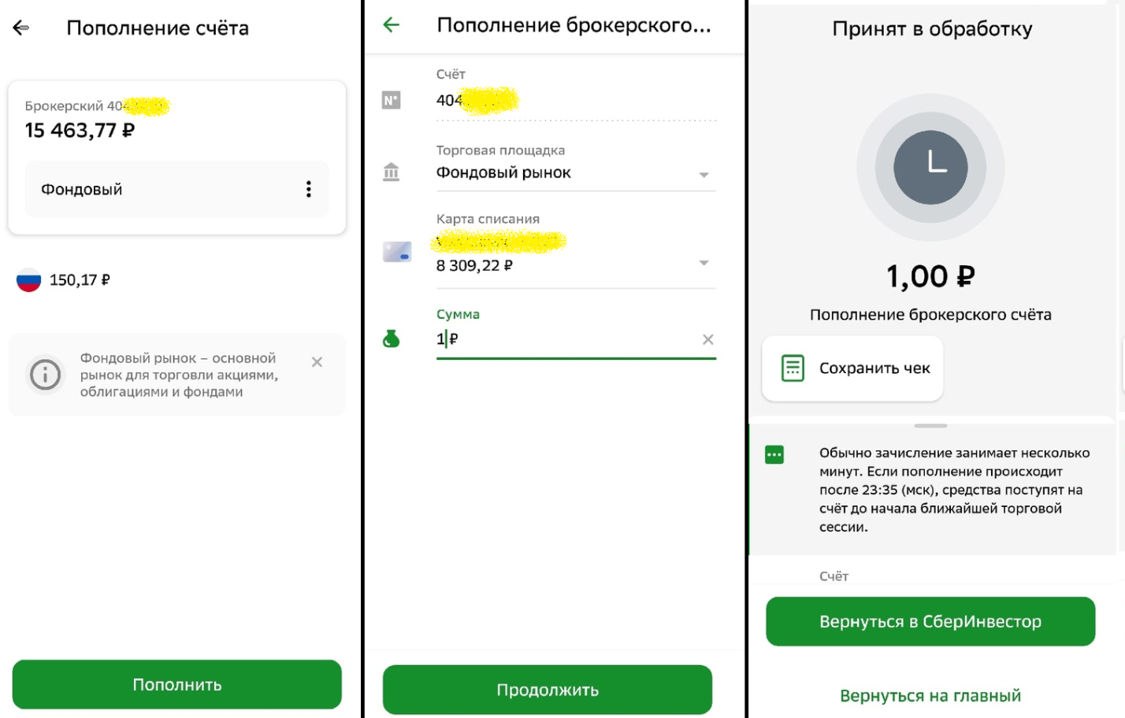Image resolution: width=1125 pixels, height=718 pixels.
Task: Go back from the Пополнение счёта screen
Action: [21, 28]
